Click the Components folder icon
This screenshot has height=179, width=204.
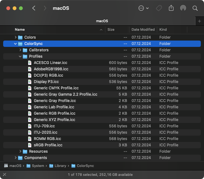20,158
